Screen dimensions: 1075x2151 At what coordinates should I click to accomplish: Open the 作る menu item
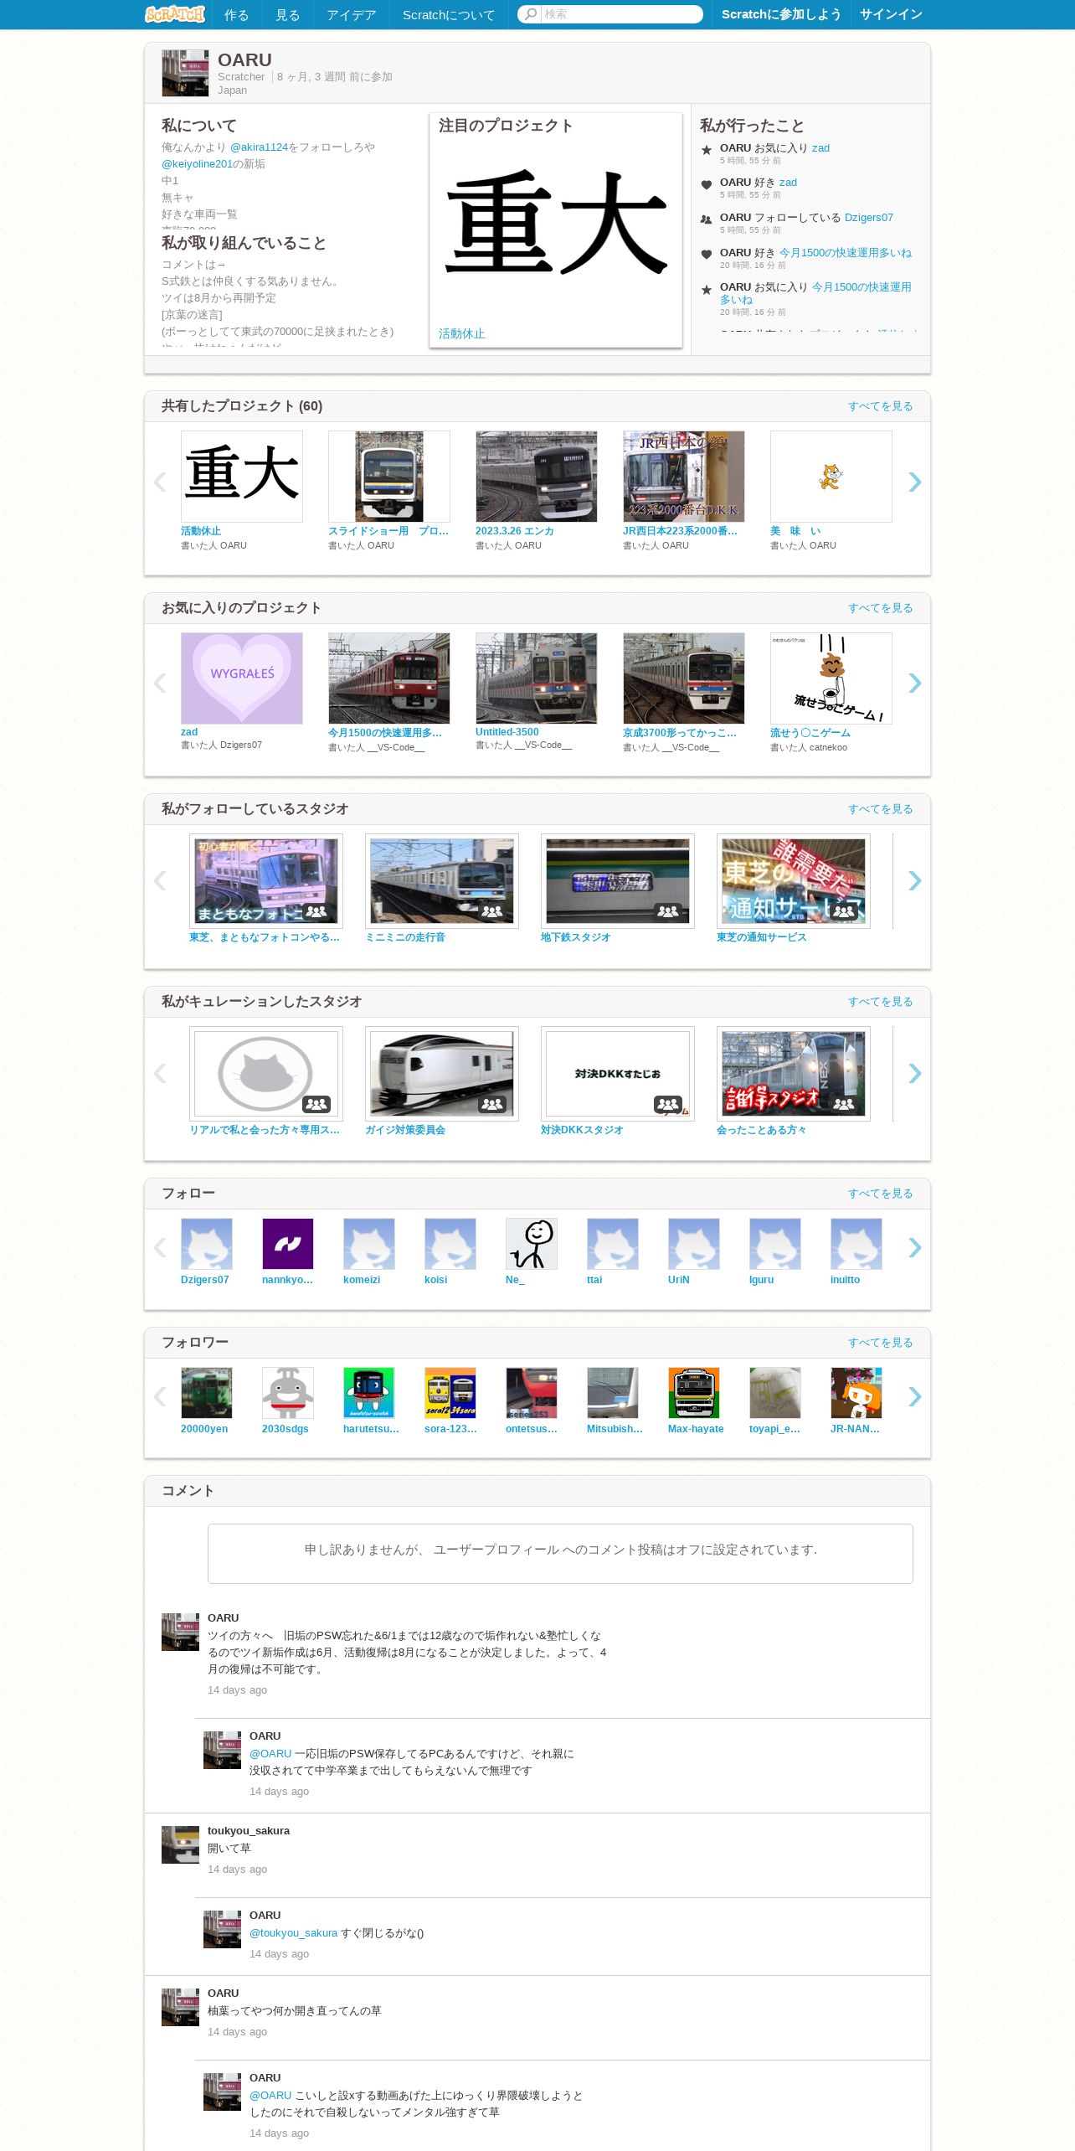(236, 14)
